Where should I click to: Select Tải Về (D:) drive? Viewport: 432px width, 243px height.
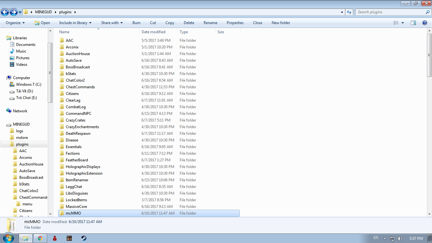[25, 91]
